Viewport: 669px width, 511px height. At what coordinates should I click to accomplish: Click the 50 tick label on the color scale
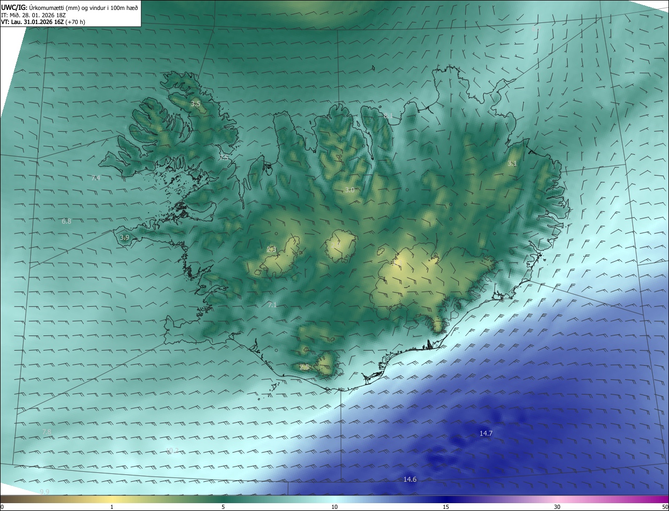665,507
